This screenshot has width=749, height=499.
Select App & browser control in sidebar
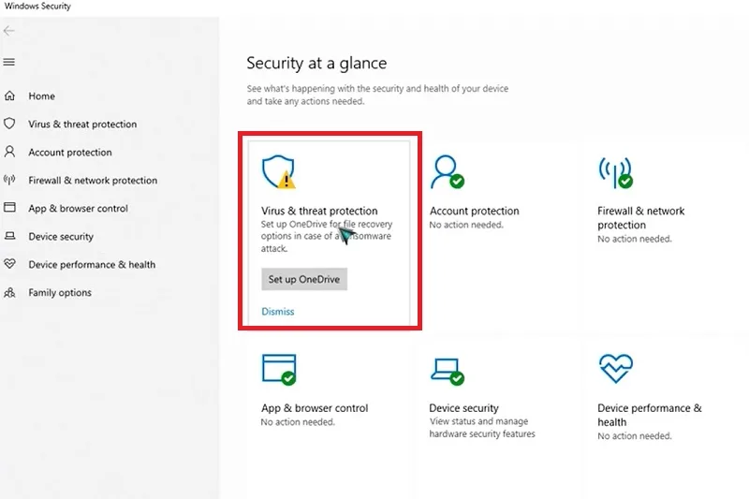79,208
